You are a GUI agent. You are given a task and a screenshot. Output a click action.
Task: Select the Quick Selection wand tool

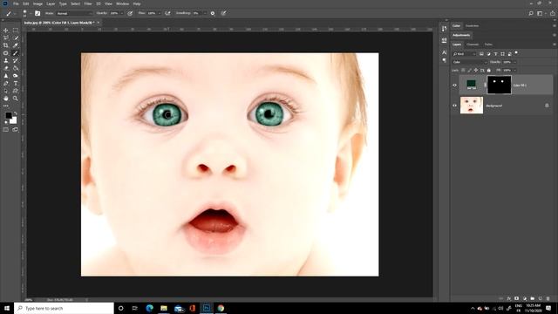(16, 38)
